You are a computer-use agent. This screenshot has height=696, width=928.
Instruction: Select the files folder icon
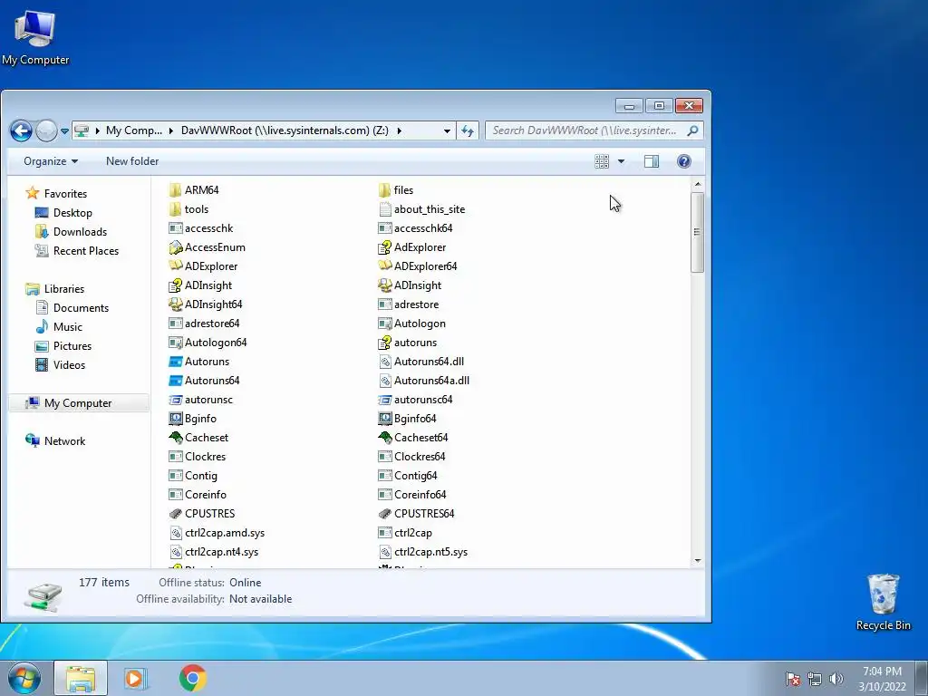(384, 190)
